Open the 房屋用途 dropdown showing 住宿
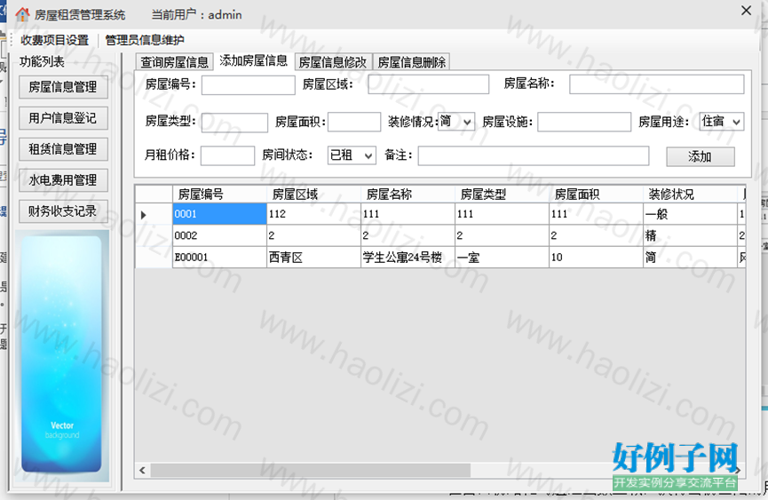768x500 pixels. [736, 122]
